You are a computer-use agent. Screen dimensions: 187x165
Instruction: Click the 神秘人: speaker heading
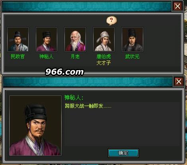(x=74, y=98)
